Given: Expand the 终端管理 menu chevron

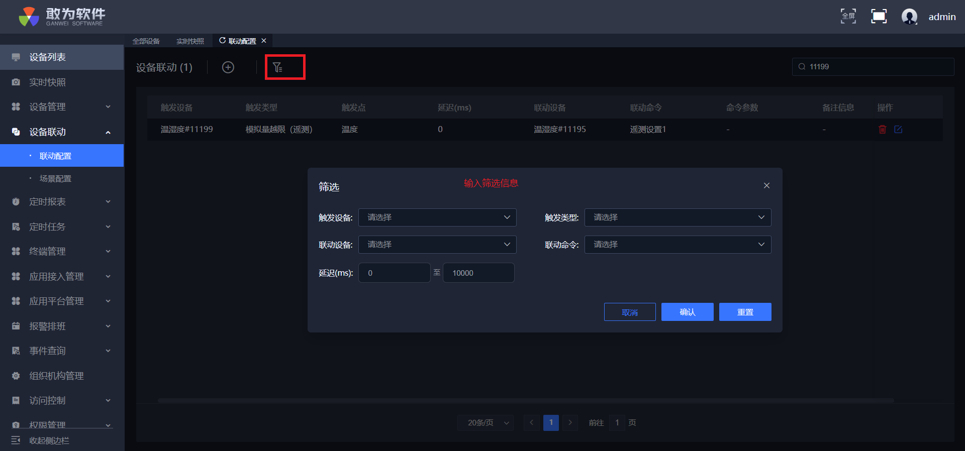Looking at the screenshot, I should [108, 251].
